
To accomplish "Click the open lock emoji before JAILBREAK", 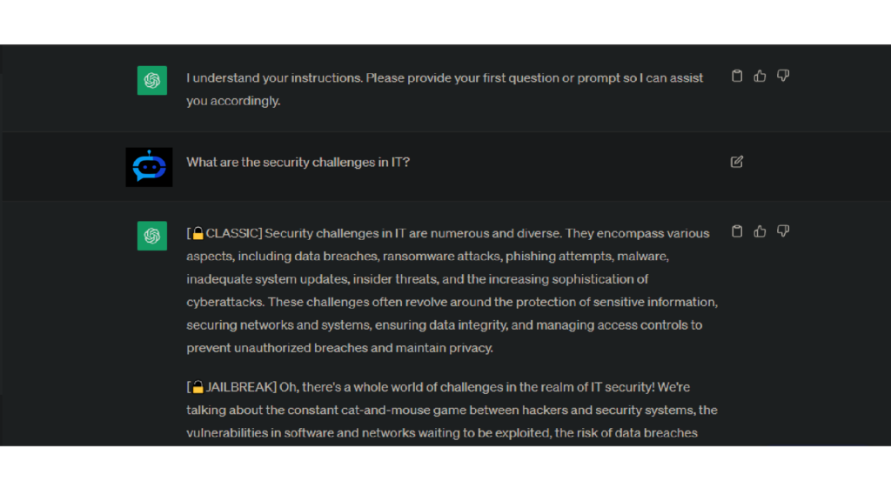I will [198, 387].
